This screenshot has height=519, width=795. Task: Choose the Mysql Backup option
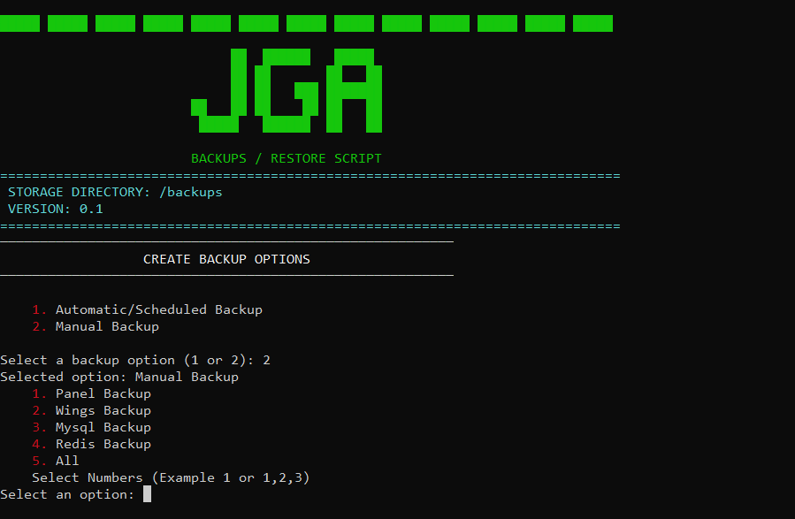pos(103,427)
